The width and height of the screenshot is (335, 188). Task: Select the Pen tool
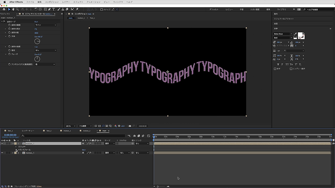pyautogui.click(x=49, y=9)
